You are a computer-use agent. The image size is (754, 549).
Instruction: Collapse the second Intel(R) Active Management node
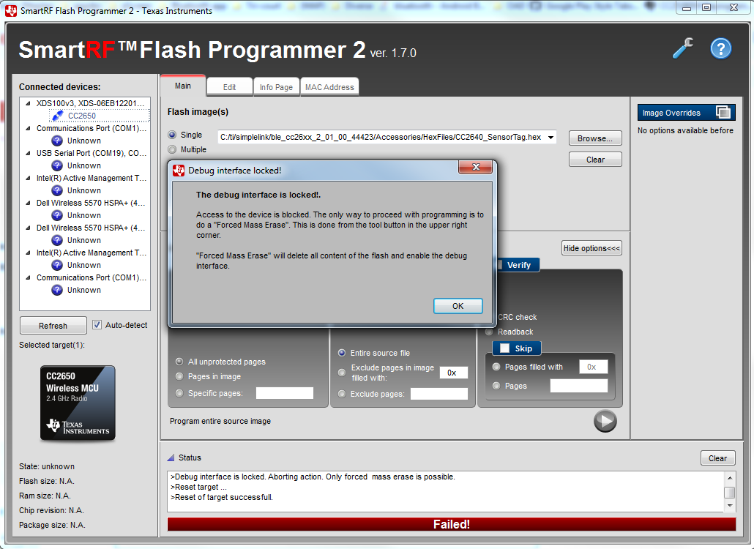point(28,253)
